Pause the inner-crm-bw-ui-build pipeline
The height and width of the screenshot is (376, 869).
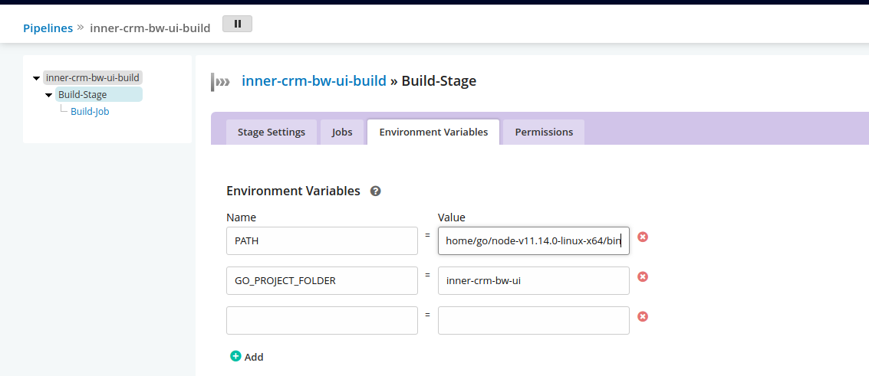pyautogui.click(x=237, y=25)
